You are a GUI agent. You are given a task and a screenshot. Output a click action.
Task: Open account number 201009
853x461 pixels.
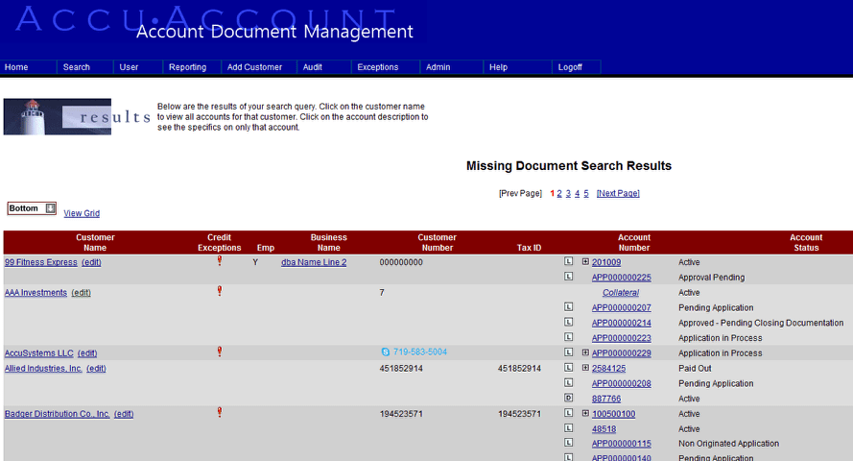[x=606, y=262]
